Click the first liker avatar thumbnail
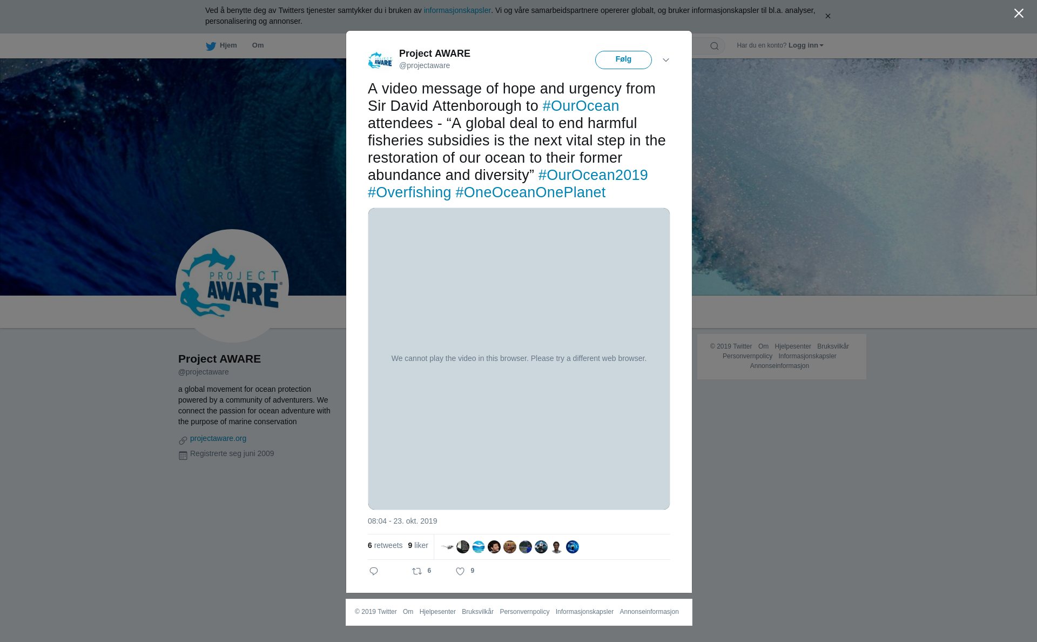The height and width of the screenshot is (642, 1037). pos(447,547)
